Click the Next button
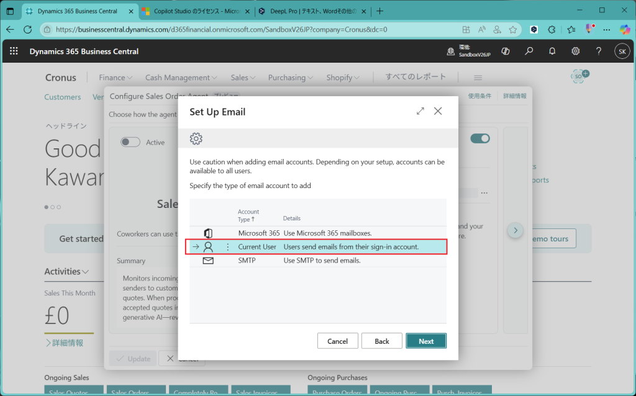The image size is (636, 396). click(426, 341)
